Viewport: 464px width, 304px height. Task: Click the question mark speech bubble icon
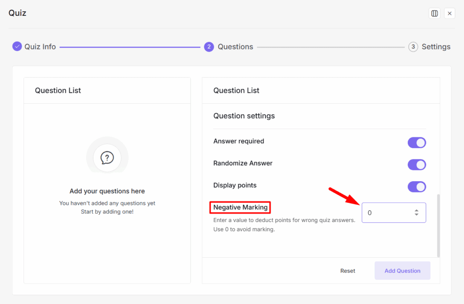(x=107, y=158)
